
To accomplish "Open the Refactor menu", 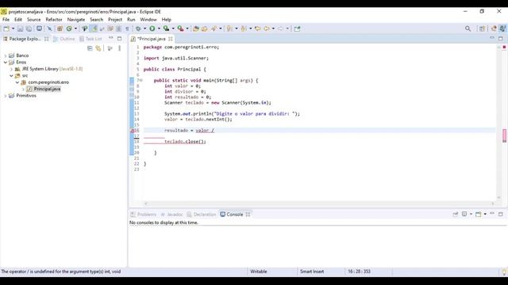I will pos(54,20).
